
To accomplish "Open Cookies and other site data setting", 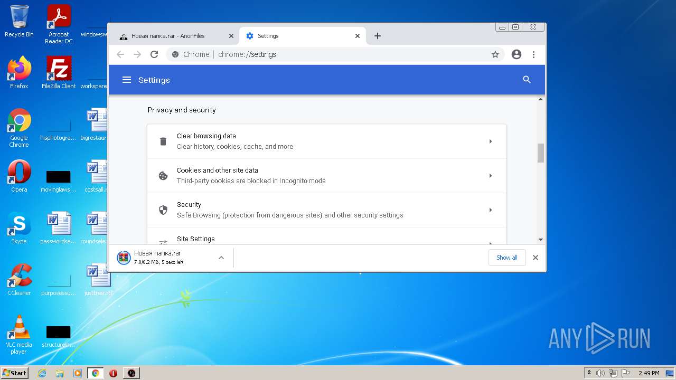I will pyautogui.click(x=327, y=176).
